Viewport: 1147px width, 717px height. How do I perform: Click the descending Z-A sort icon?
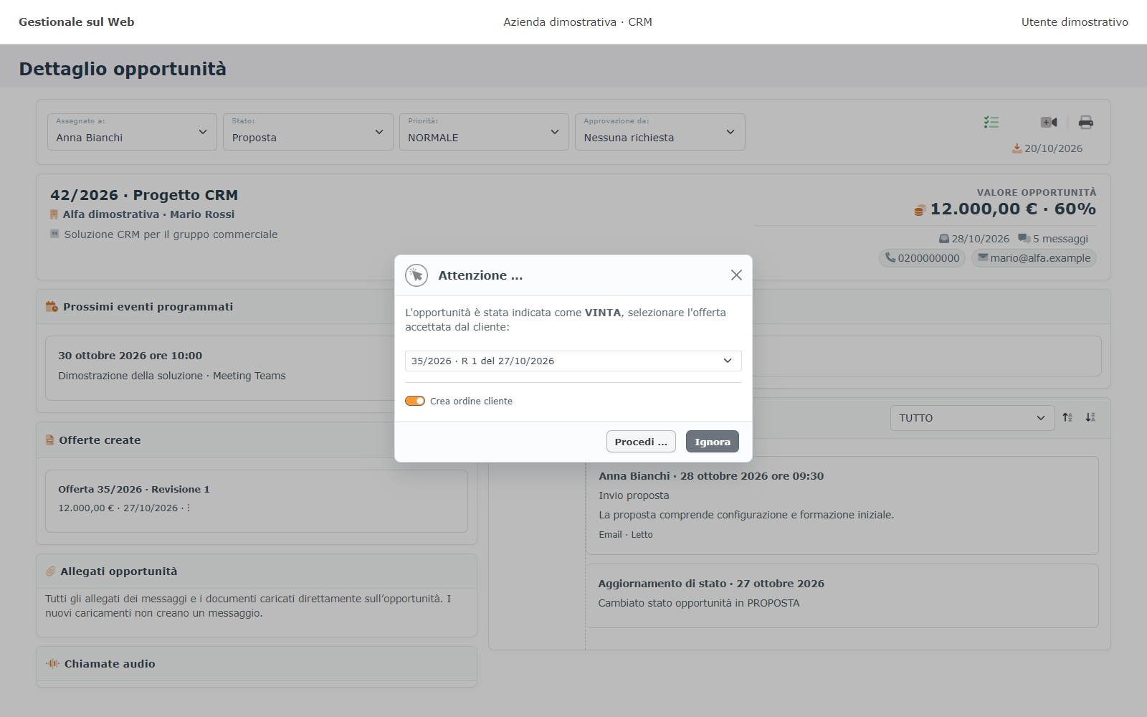tap(1090, 417)
